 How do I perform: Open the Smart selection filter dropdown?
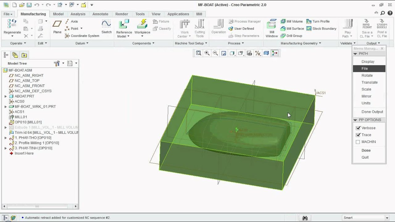tap(387, 218)
